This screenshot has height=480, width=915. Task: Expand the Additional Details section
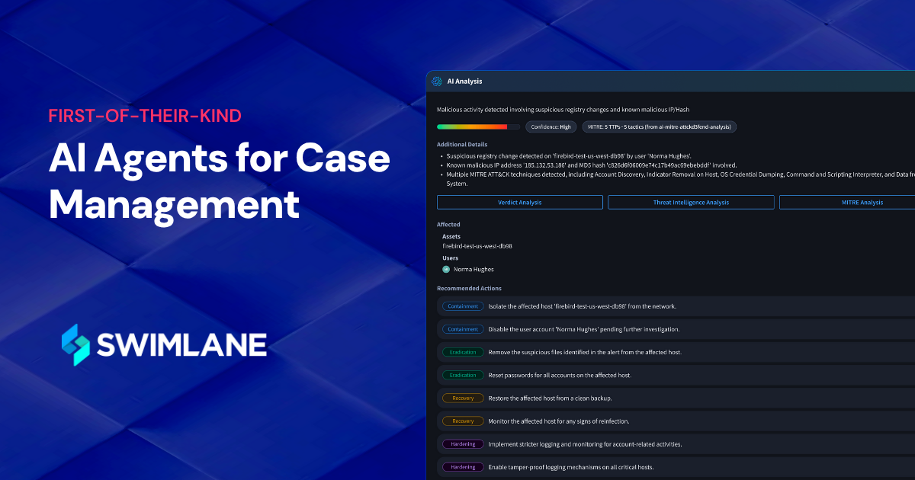(x=461, y=144)
